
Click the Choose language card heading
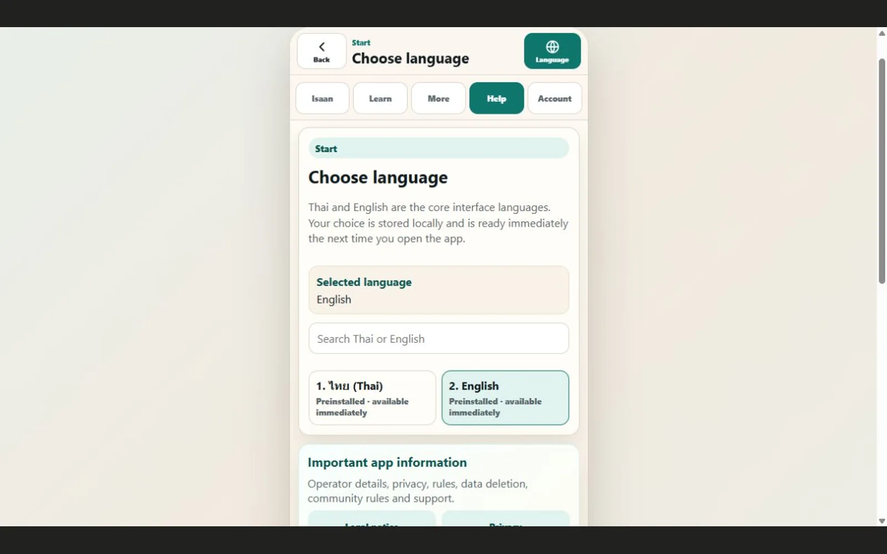tap(378, 177)
